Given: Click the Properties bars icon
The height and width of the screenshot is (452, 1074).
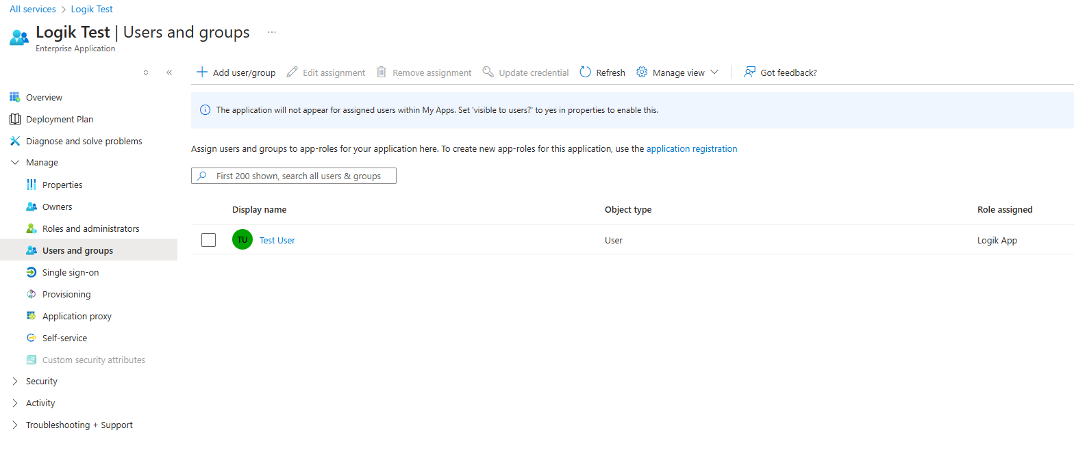Looking at the screenshot, I should [31, 185].
